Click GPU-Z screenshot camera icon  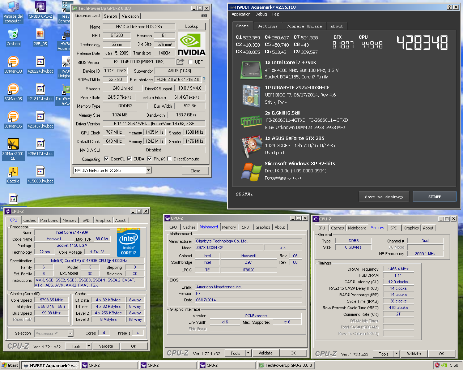pyautogui.click(x=204, y=16)
